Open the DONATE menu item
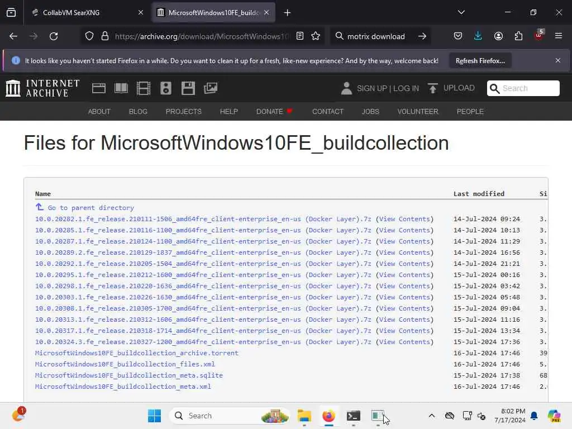The height and width of the screenshot is (429, 572). tap(274, 112)
